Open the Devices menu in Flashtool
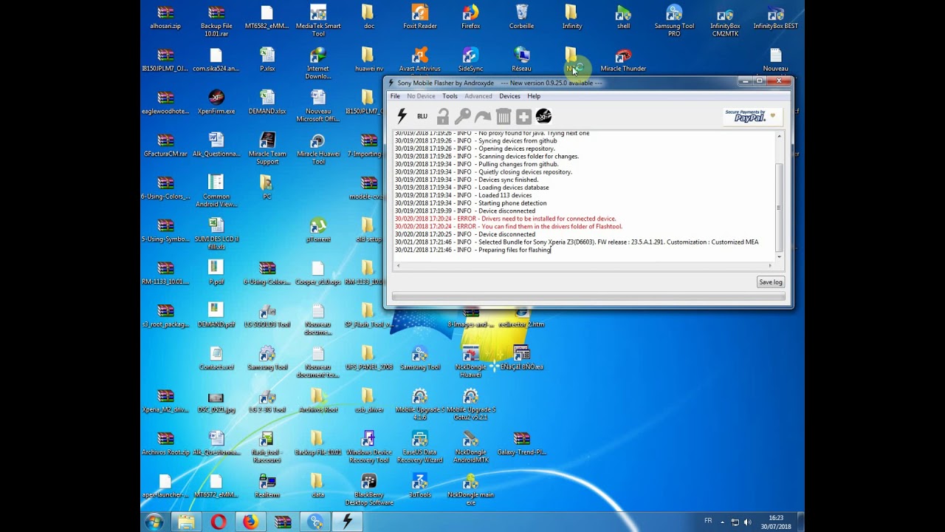Viewport: 945px width, 532px height. (509, 96)
